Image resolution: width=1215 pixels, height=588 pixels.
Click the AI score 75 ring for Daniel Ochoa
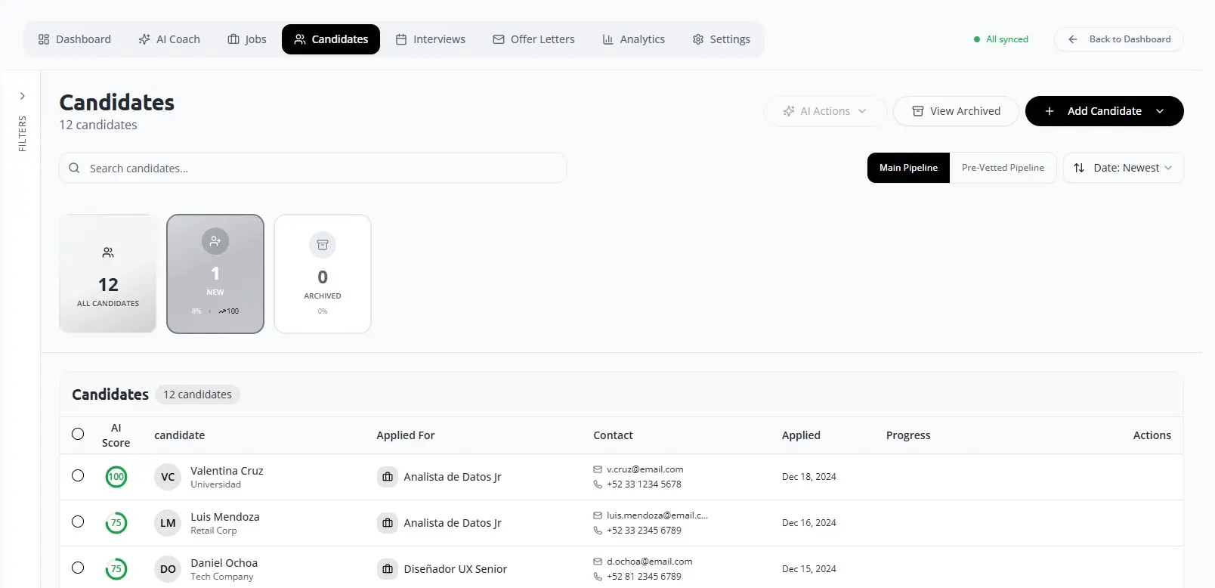(116, 569)
